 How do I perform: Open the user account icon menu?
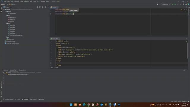tap(158, 4)
